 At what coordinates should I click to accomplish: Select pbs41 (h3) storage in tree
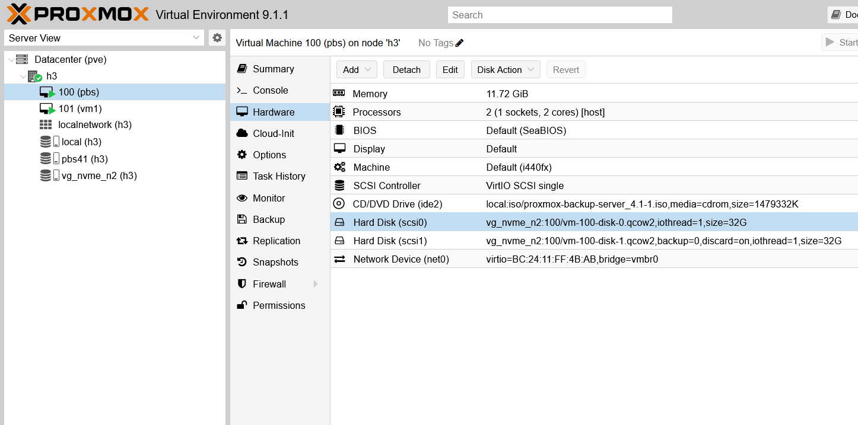pos(115,159)
